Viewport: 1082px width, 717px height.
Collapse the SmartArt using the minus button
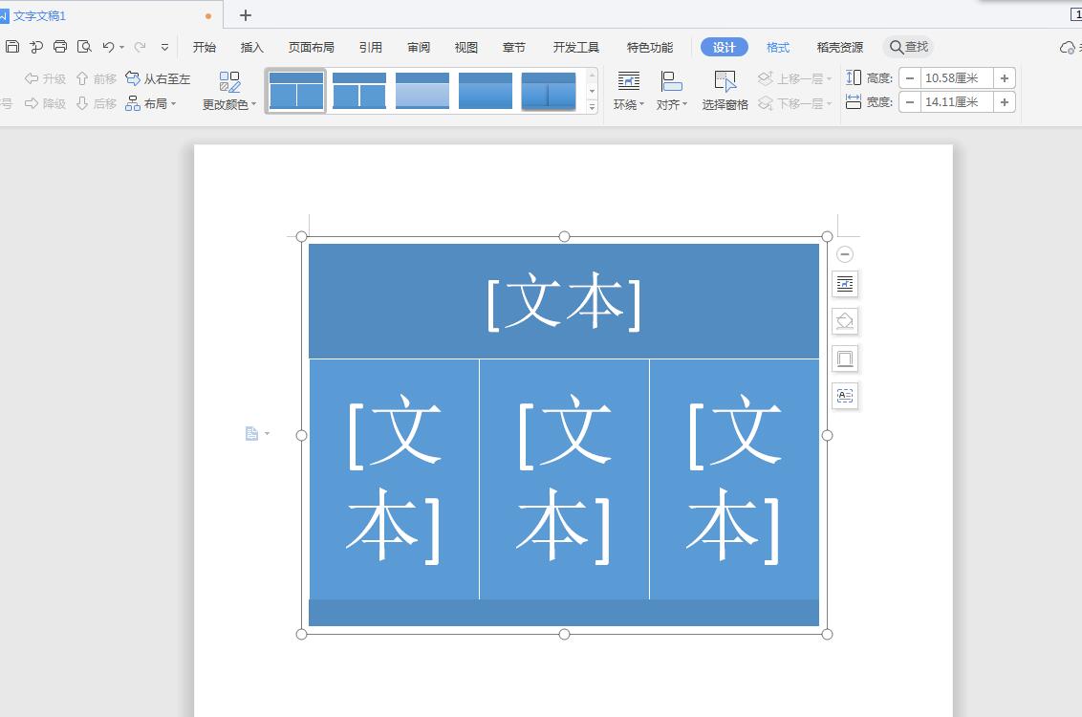(x=845, y=253)
